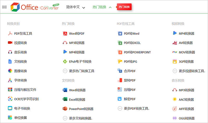Click the calculator icon for 单位换算
208x123 pixels.
10,118
